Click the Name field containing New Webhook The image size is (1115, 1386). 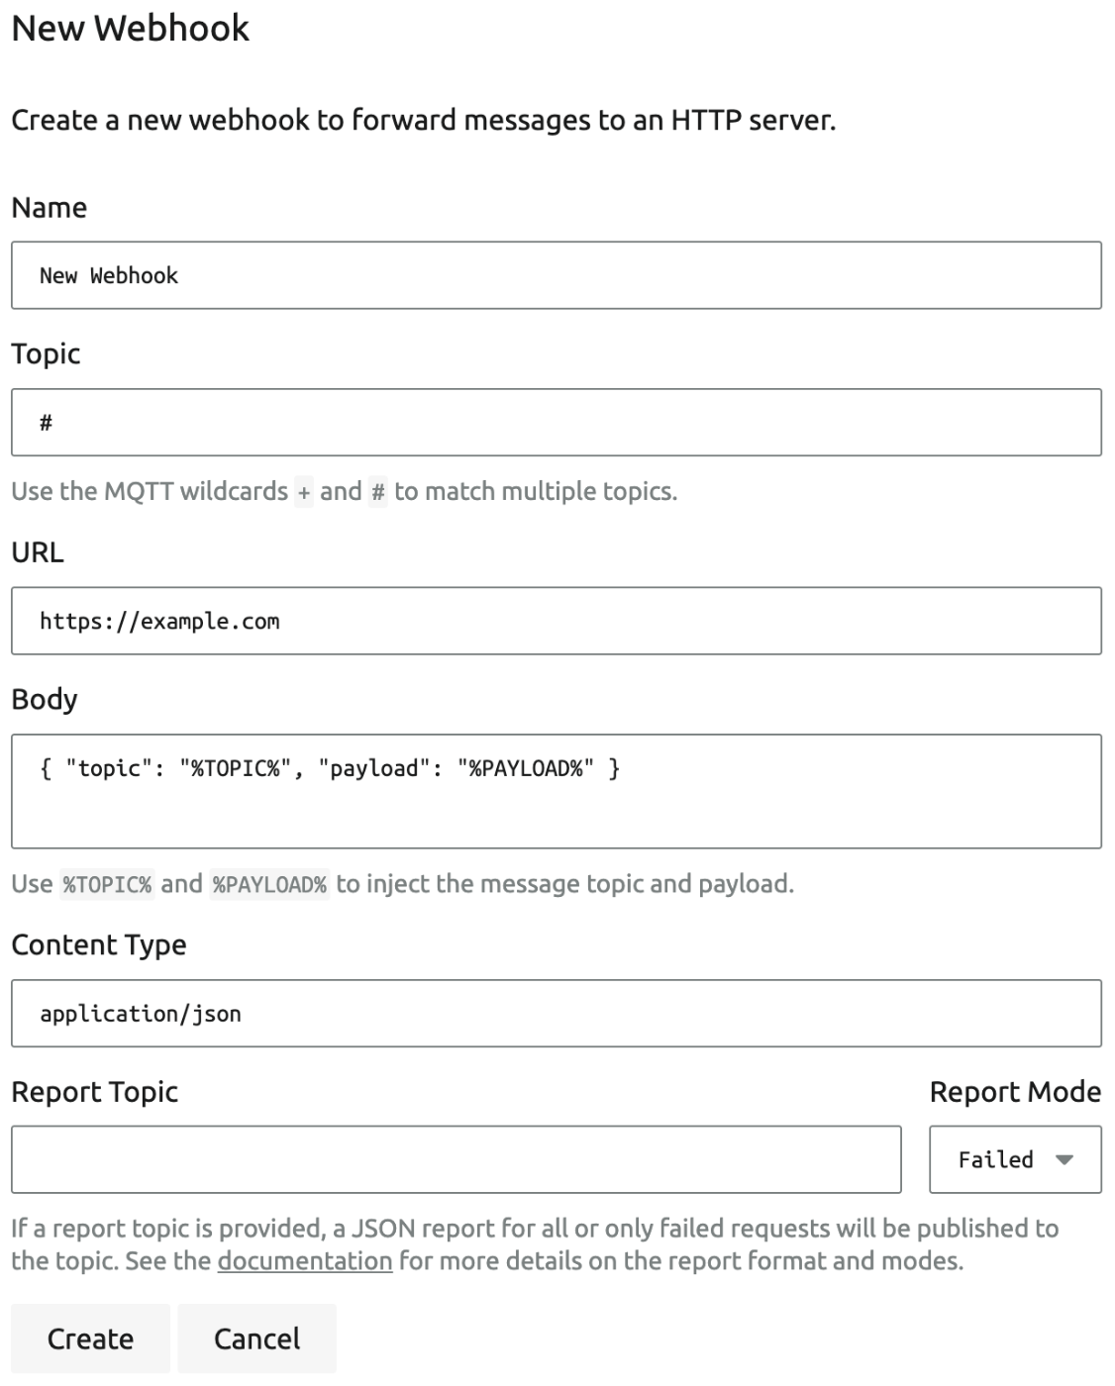pos(557,275)
